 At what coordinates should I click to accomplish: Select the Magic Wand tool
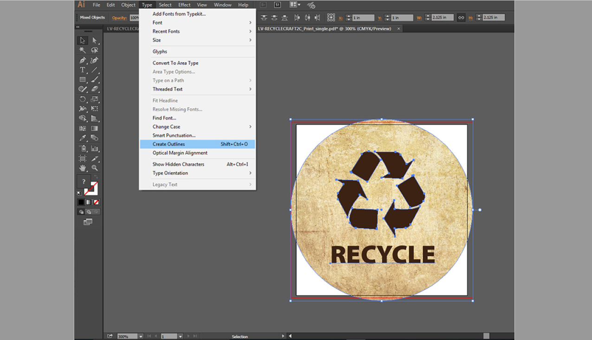pyautogui.click(x=82, y=50)
